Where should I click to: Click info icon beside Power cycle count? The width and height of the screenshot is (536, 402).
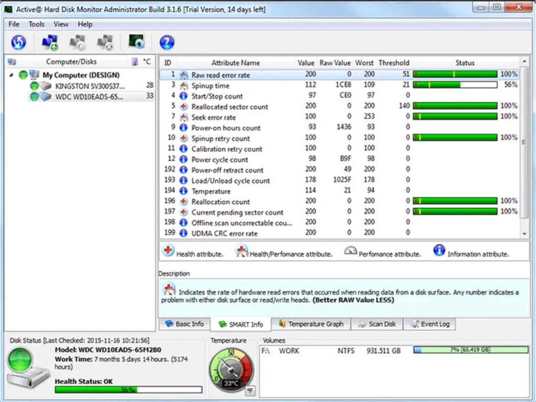pos(184,160)
